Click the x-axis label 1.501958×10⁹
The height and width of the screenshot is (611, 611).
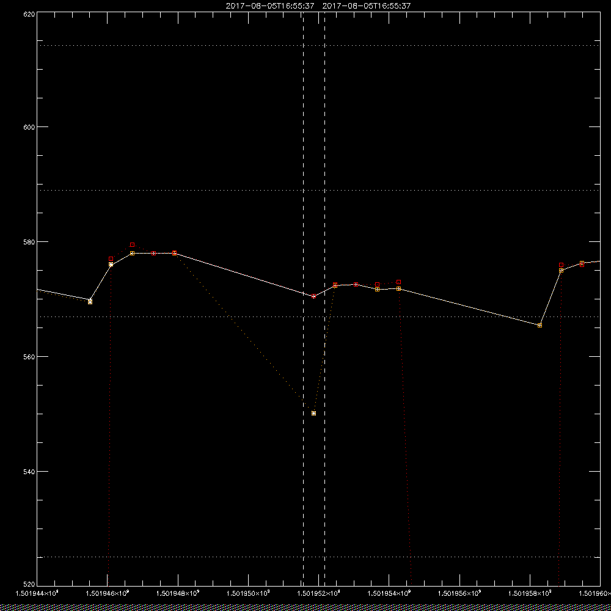530,593
